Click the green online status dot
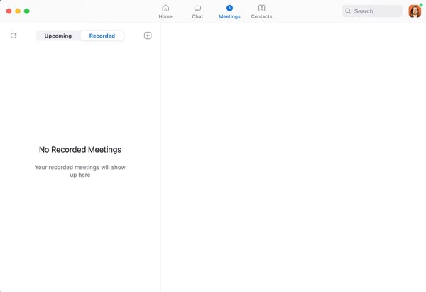426x292 pixels. 421,5
